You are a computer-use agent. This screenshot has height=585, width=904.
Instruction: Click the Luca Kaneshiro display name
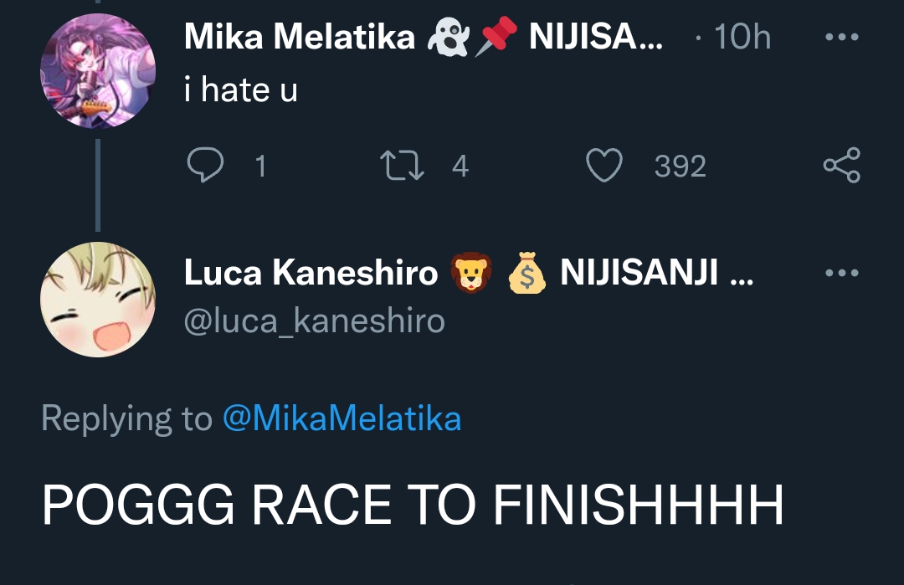click(x=311, y=274)
